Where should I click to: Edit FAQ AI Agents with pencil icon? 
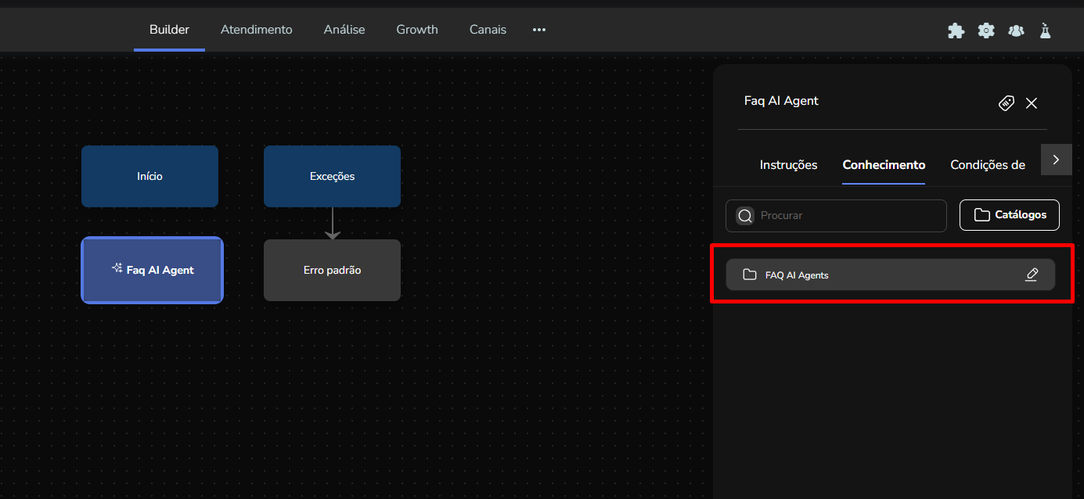click(x=1032, y=275)
